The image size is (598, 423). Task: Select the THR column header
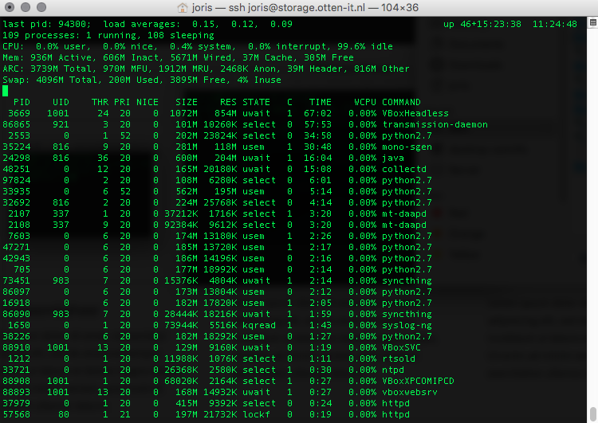click(x=100, y=102)
